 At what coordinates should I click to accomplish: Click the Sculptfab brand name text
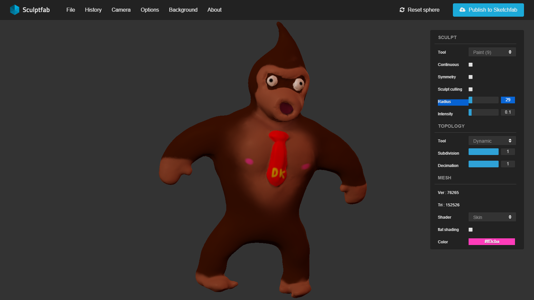36,10
